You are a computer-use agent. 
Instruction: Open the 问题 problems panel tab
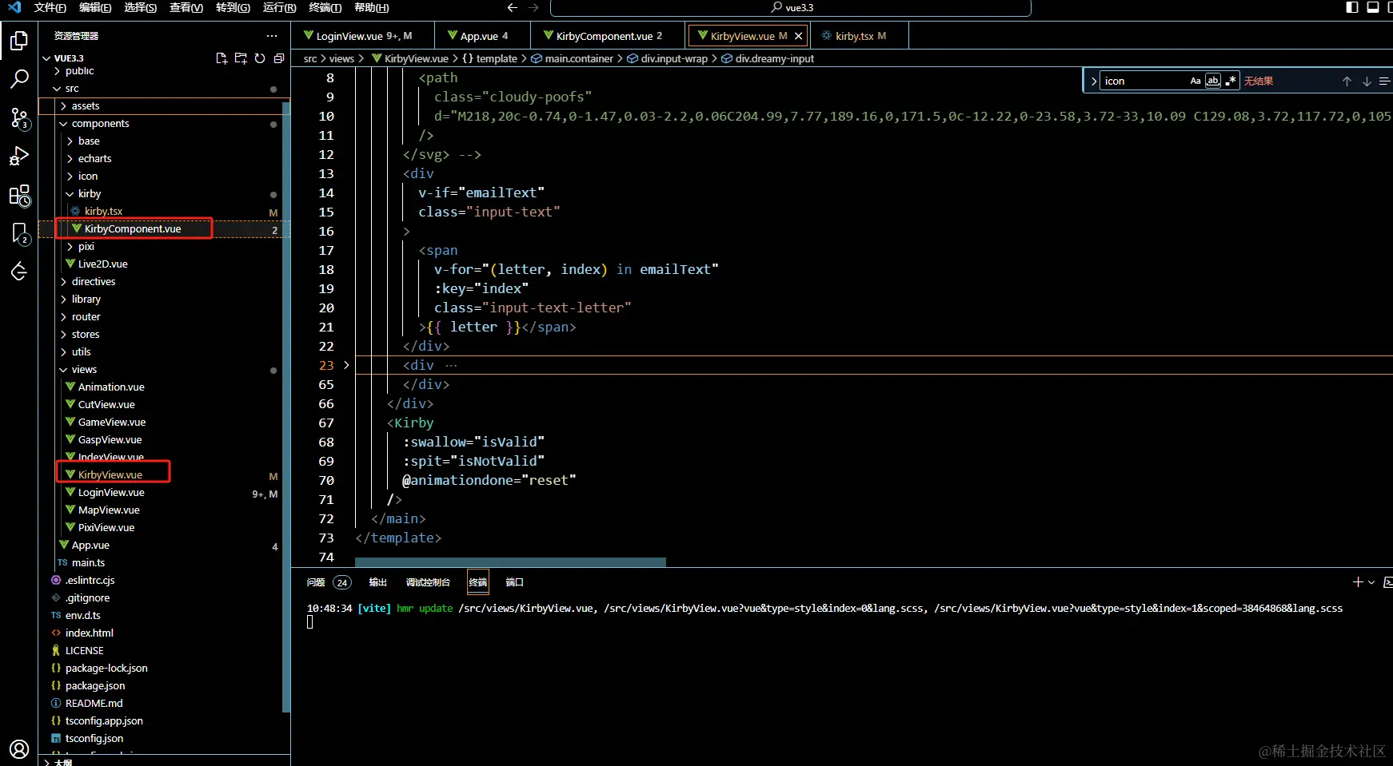(x=328, y=582)
